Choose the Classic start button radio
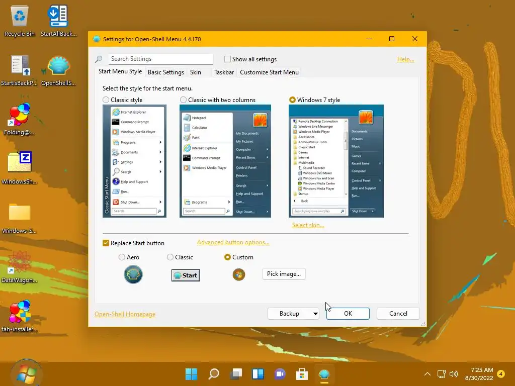515x386 pixels. coord(170,257)
